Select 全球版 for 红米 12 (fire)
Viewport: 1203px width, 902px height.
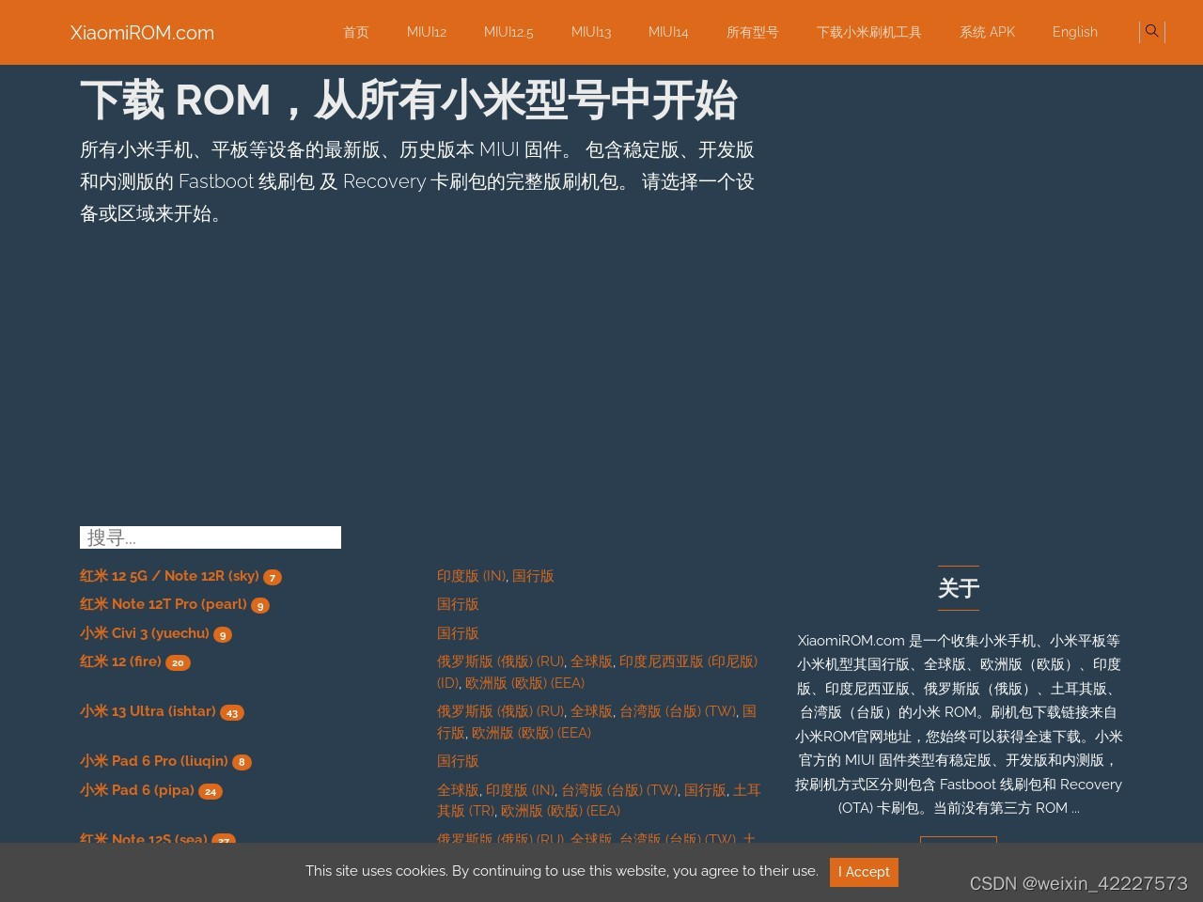click(591, 661)
